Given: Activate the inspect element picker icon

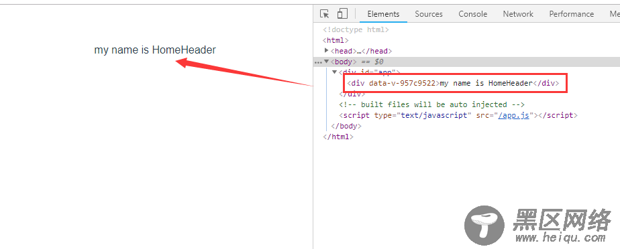Looking at the screenshot, I should [325, 14].
